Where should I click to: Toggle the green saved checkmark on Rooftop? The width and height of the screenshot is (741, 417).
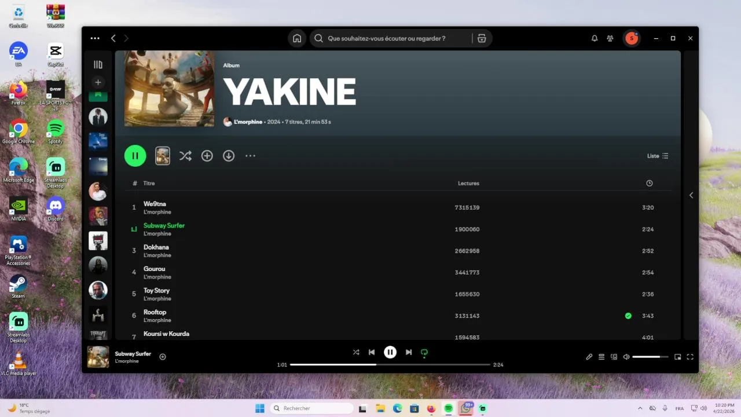tap(628, 316)
